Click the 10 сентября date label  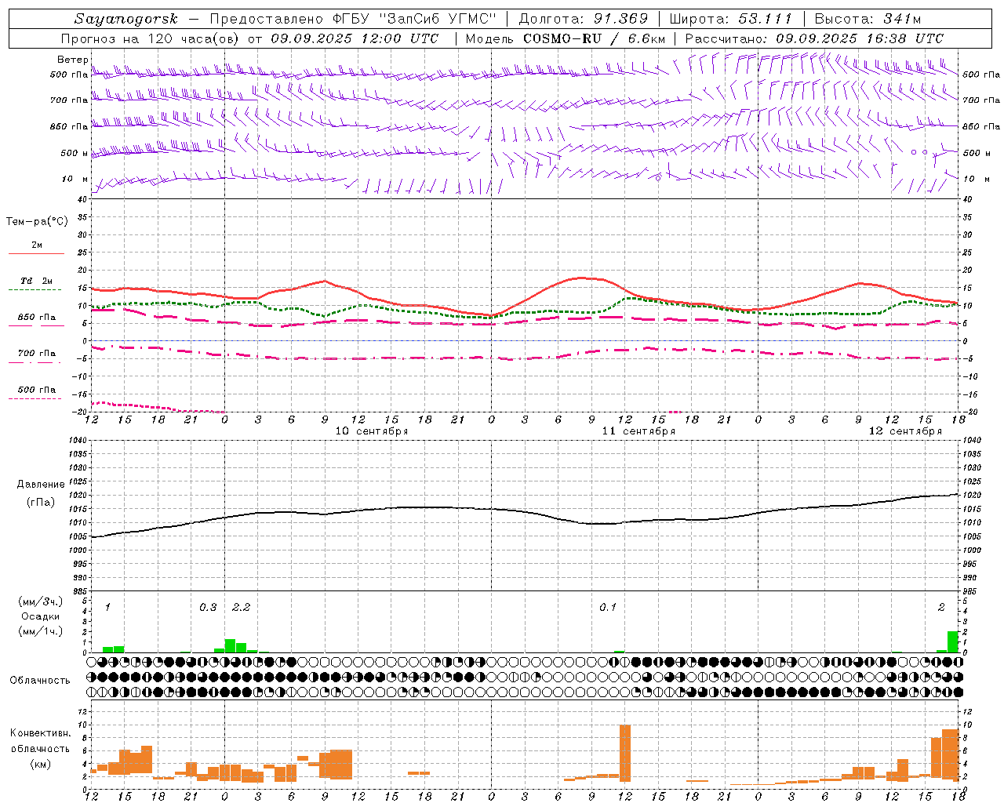pos(372,431)
